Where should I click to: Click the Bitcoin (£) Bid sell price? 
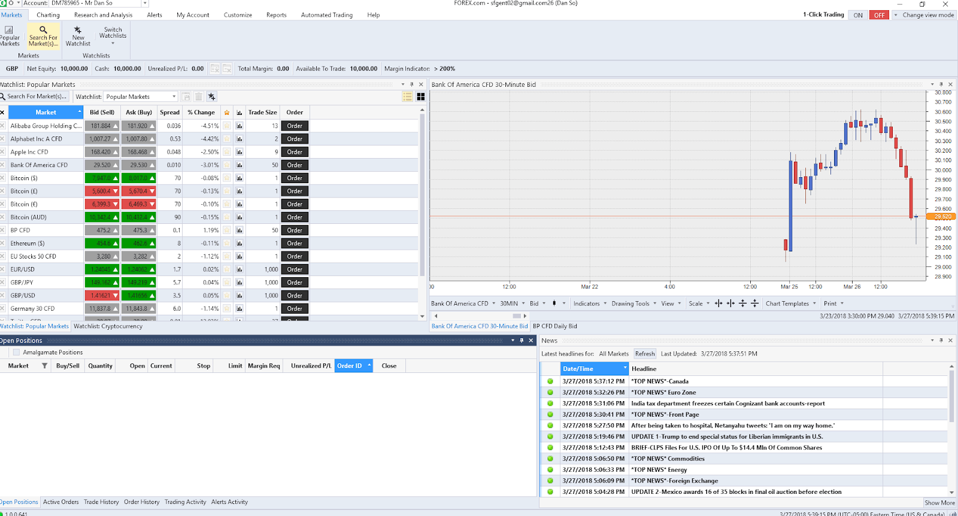point(102,191)
